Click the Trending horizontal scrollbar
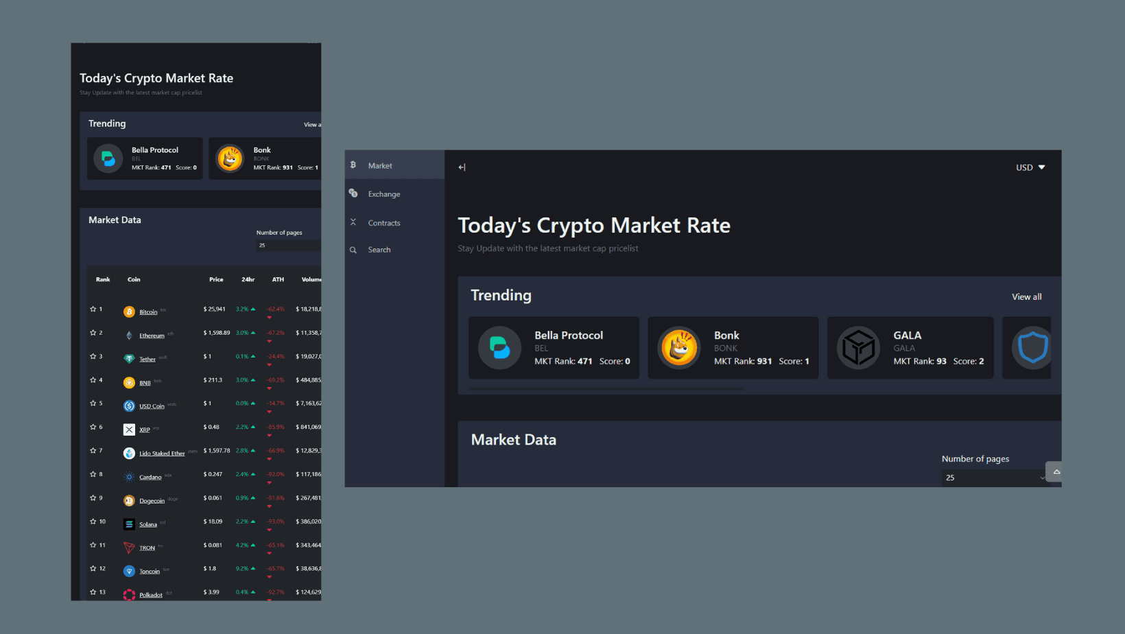 tap(606, 389)
